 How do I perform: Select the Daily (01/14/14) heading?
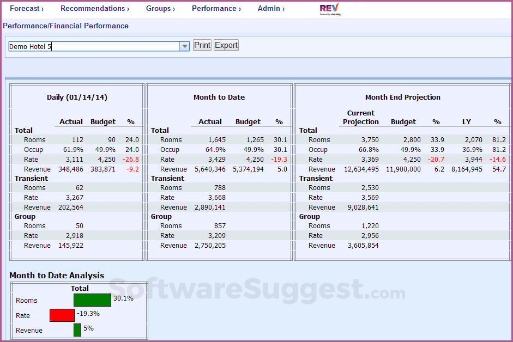pyautogui.click(x=77, y=97)
